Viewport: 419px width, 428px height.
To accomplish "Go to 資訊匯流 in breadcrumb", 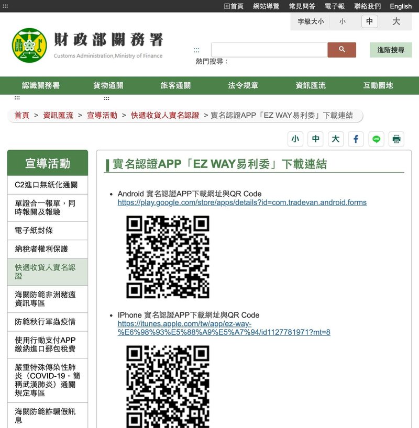I will point(58,115).
